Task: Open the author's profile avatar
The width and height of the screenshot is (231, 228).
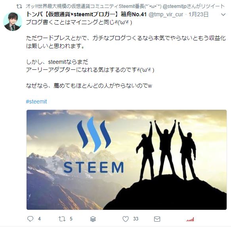Action: (x=13, y=21)
